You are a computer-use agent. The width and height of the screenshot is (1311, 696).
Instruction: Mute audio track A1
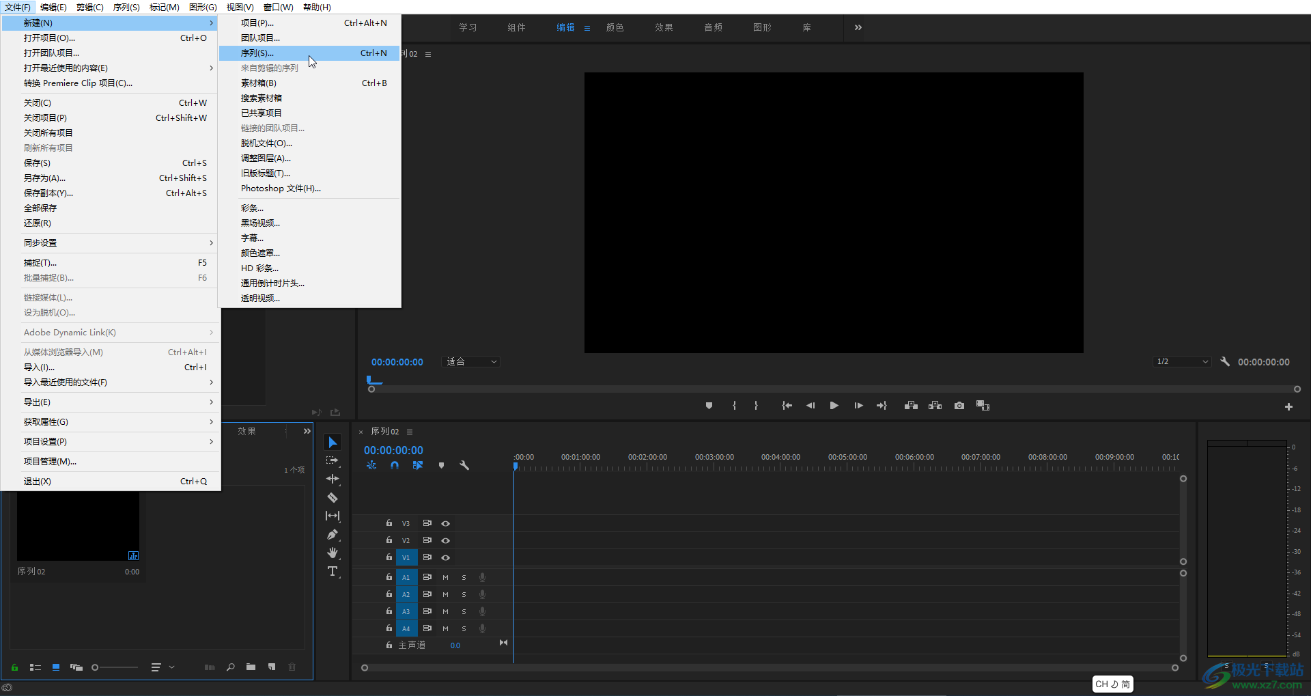pyautogui.click(x=445, y=577)
